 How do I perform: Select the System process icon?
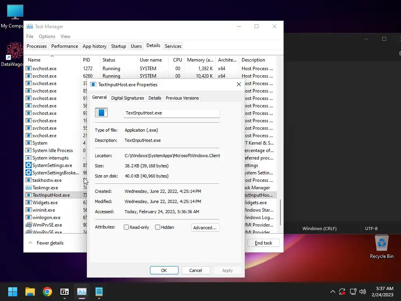(28, 143)
